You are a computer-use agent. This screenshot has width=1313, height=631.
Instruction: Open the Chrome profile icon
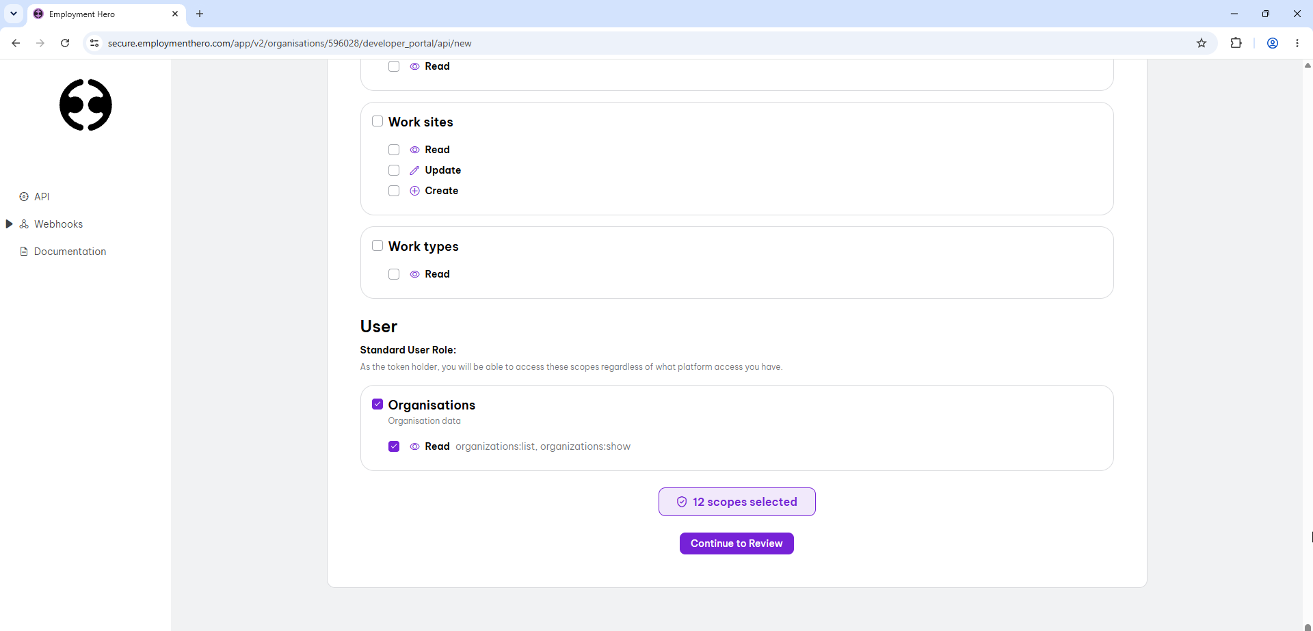pos(1273,43)
